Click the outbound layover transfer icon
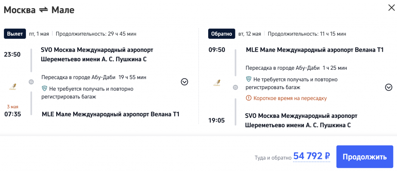The height and width of the screenshot is (171, 397). pyautogui.click(x=31, y=82)
